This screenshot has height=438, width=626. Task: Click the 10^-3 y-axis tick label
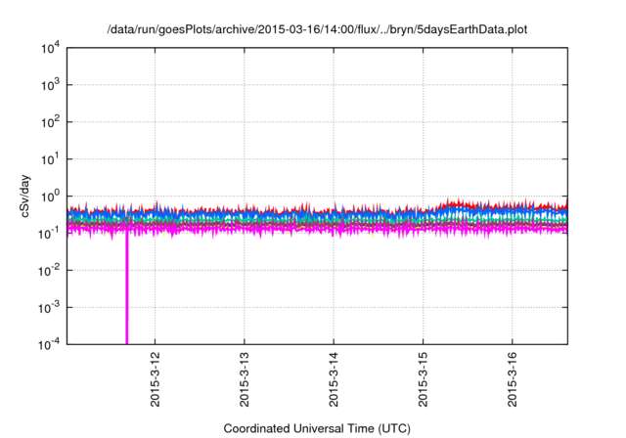tap(50, 308)
